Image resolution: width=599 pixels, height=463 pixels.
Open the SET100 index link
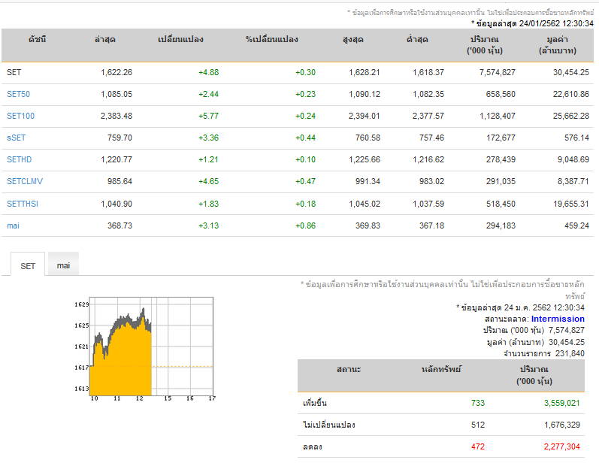coord(20,116)
